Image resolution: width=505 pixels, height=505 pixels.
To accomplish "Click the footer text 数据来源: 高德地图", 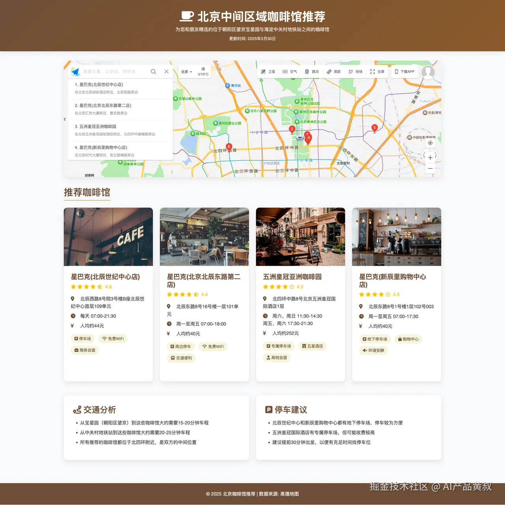I will (279, 494).
